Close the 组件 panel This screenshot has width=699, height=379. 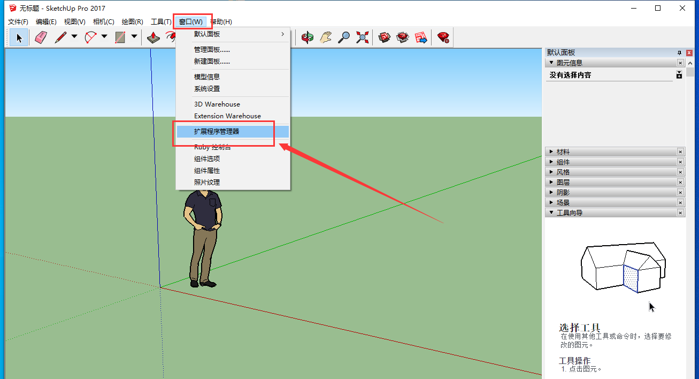pos(680,162)
